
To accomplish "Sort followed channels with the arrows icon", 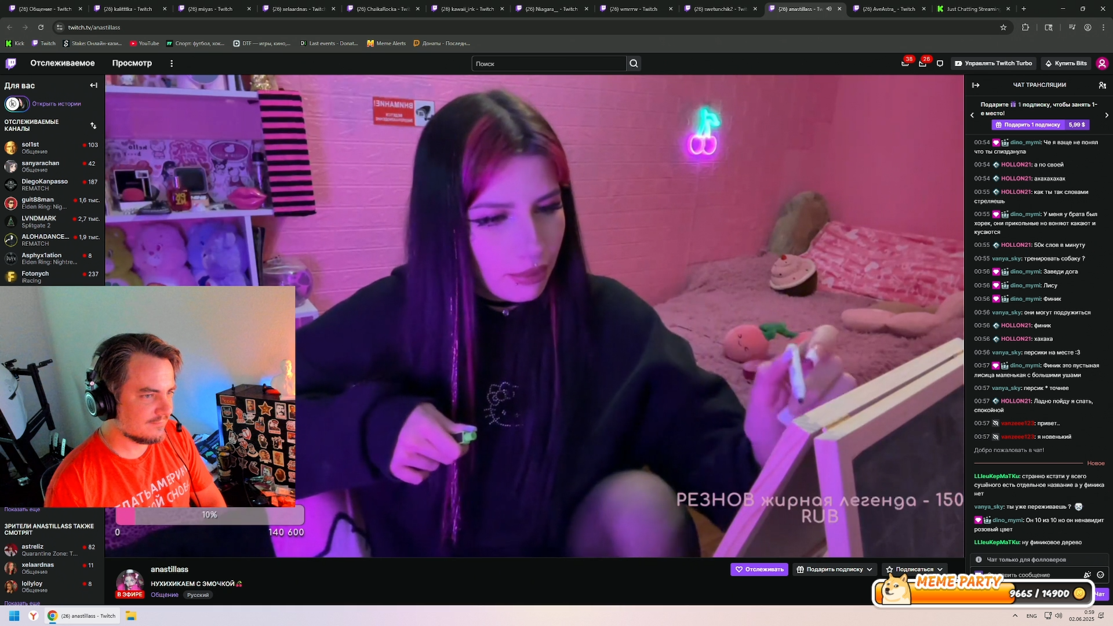I will 93,125.
